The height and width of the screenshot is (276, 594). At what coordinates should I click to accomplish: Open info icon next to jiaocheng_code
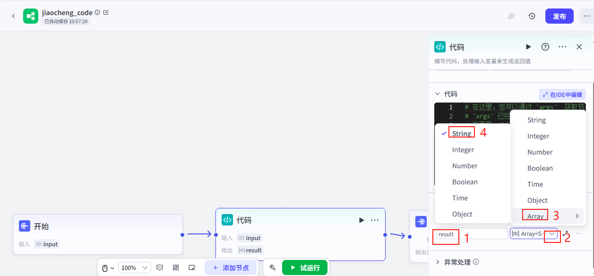coord(97,13)
